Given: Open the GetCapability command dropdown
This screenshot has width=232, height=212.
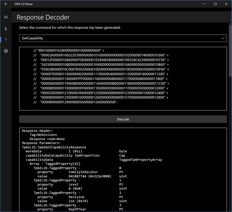Looking at the screenshot, I should [x=123, y=38].
